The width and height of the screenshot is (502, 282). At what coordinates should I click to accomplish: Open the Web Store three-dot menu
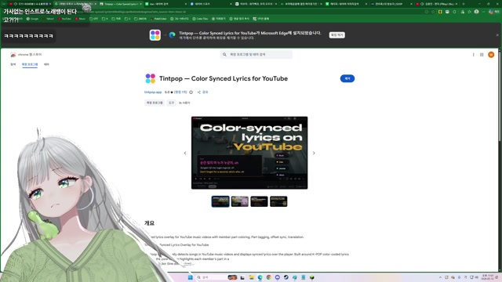(x=473, y=55)
